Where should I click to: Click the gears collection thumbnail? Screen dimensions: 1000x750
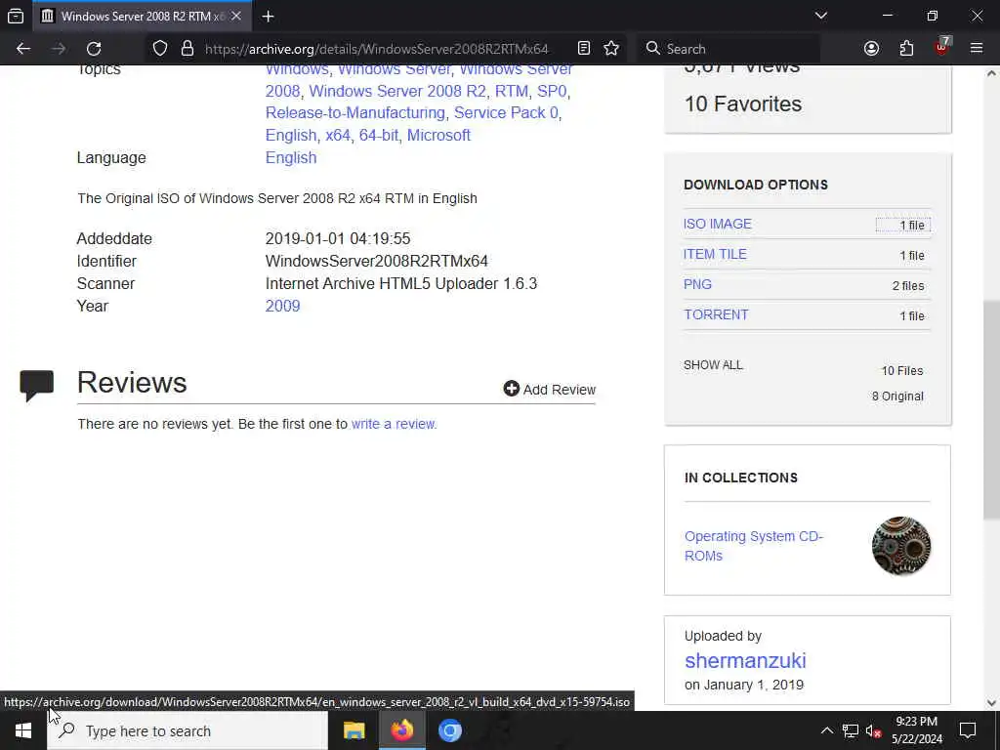pyautogui.click(x=901, y=546)
